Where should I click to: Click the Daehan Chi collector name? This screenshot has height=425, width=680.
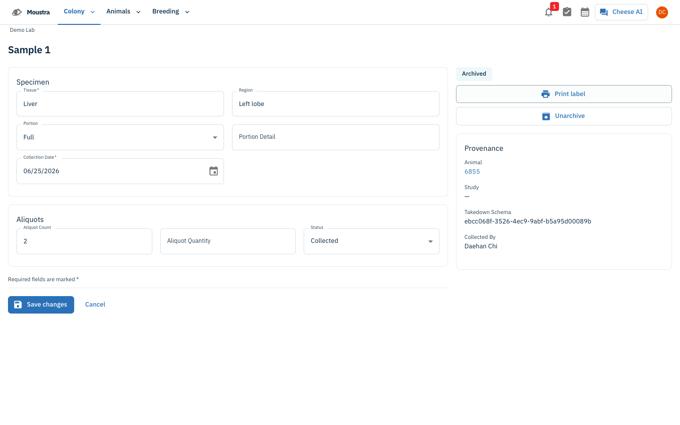(481, 246)
